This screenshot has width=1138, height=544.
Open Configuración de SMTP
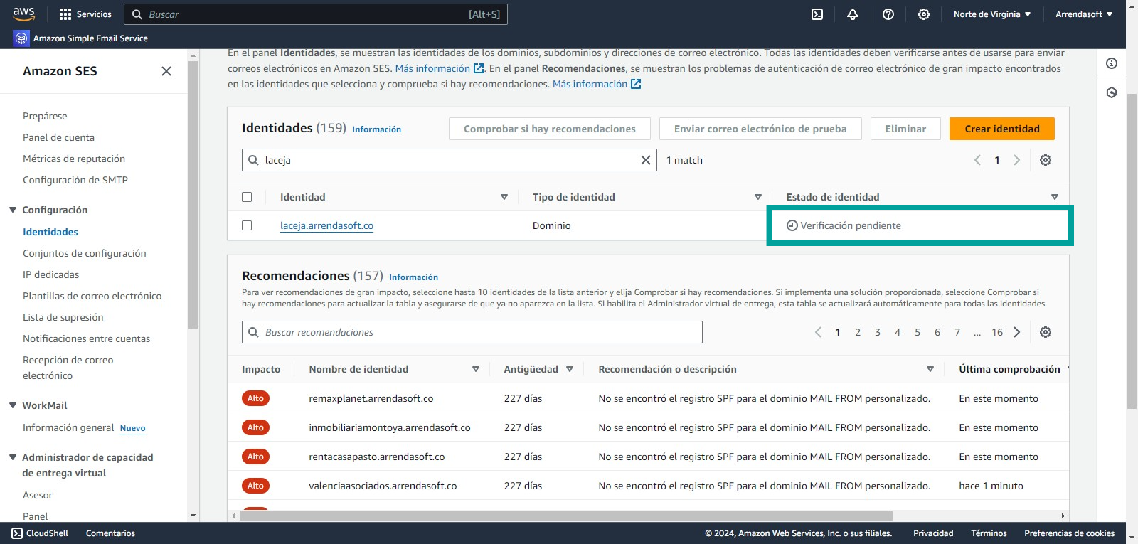click(75, 180)
